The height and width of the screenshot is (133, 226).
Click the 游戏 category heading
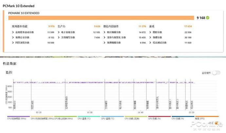click(152, 26)
